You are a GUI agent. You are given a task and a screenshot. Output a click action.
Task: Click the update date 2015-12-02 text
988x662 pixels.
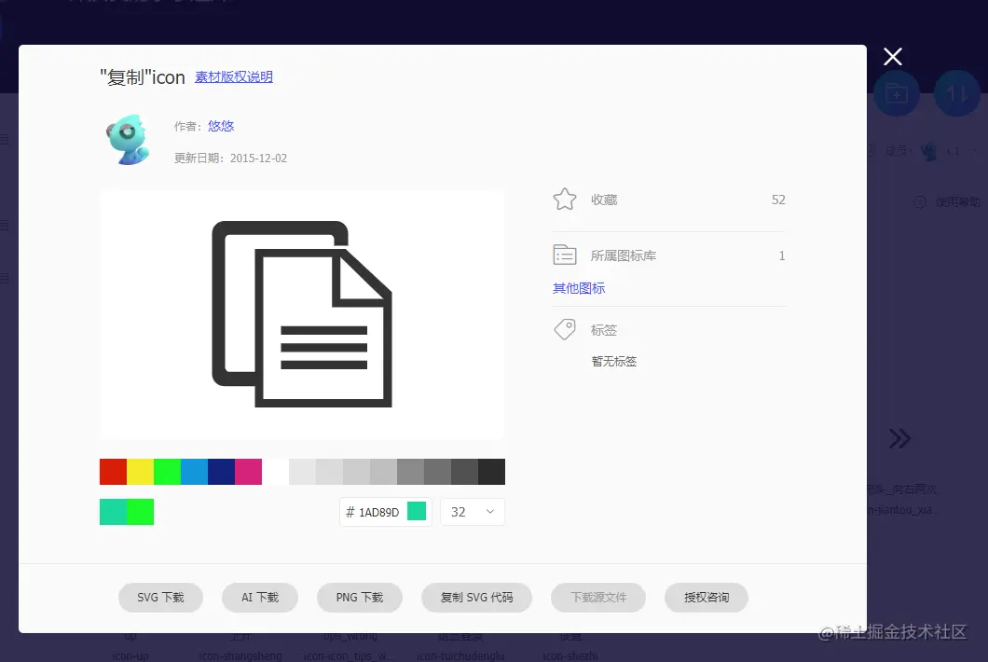258,159
